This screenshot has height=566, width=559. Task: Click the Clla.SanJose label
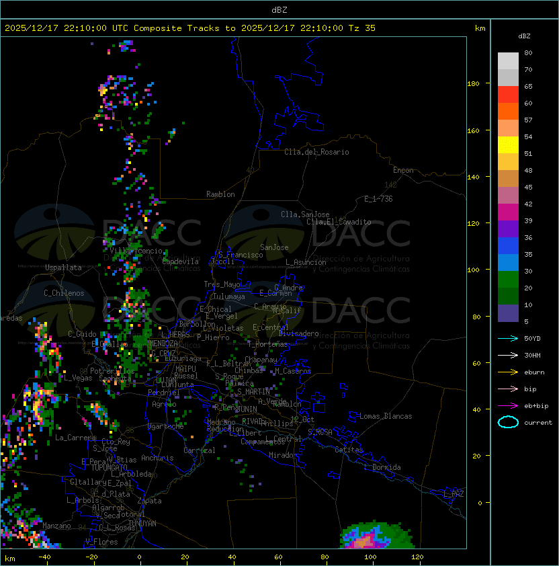point(305,214)
